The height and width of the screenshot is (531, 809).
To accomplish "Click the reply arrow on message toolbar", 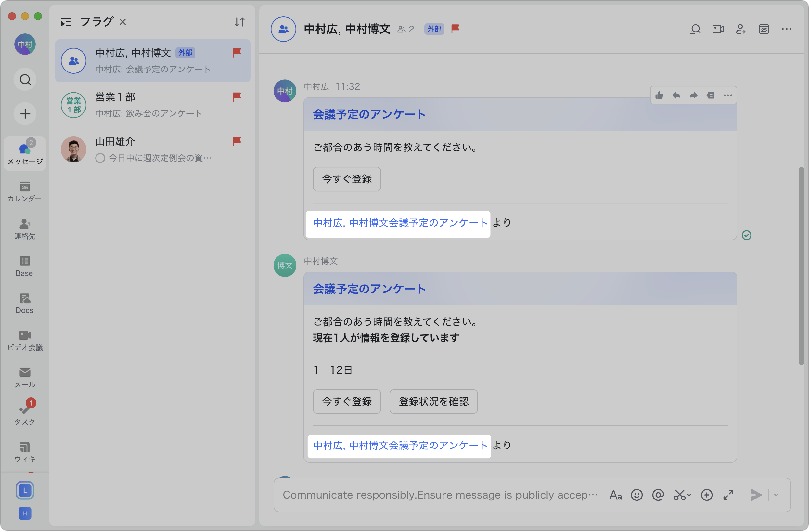I will click(676, 96).
